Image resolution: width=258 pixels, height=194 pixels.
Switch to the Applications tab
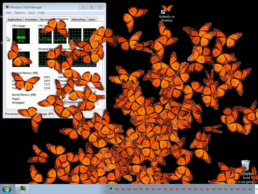coord(15,19)
